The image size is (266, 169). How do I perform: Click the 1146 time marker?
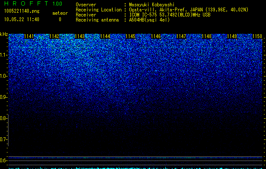[156, 36]
